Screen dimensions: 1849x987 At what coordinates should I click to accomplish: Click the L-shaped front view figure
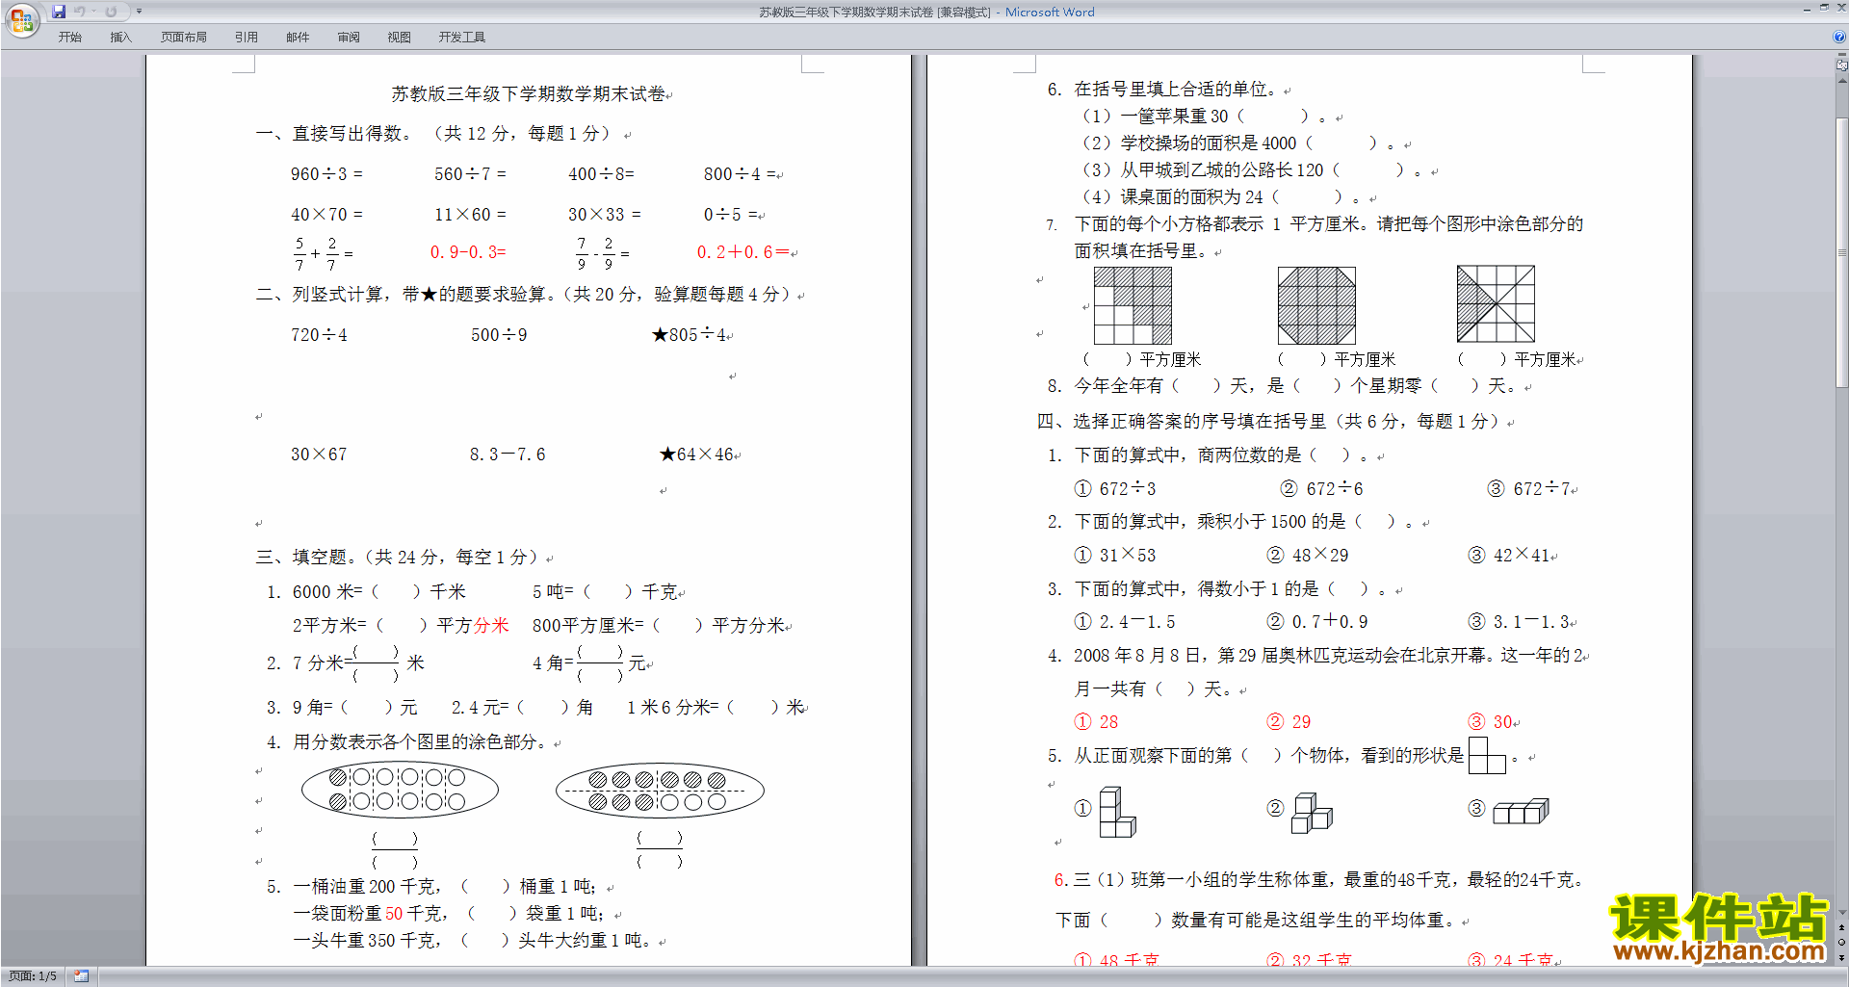pos(1487,756)
